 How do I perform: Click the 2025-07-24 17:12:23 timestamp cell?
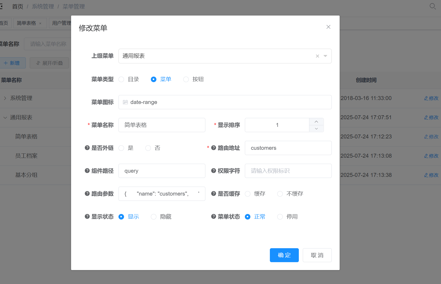(366, 137)
